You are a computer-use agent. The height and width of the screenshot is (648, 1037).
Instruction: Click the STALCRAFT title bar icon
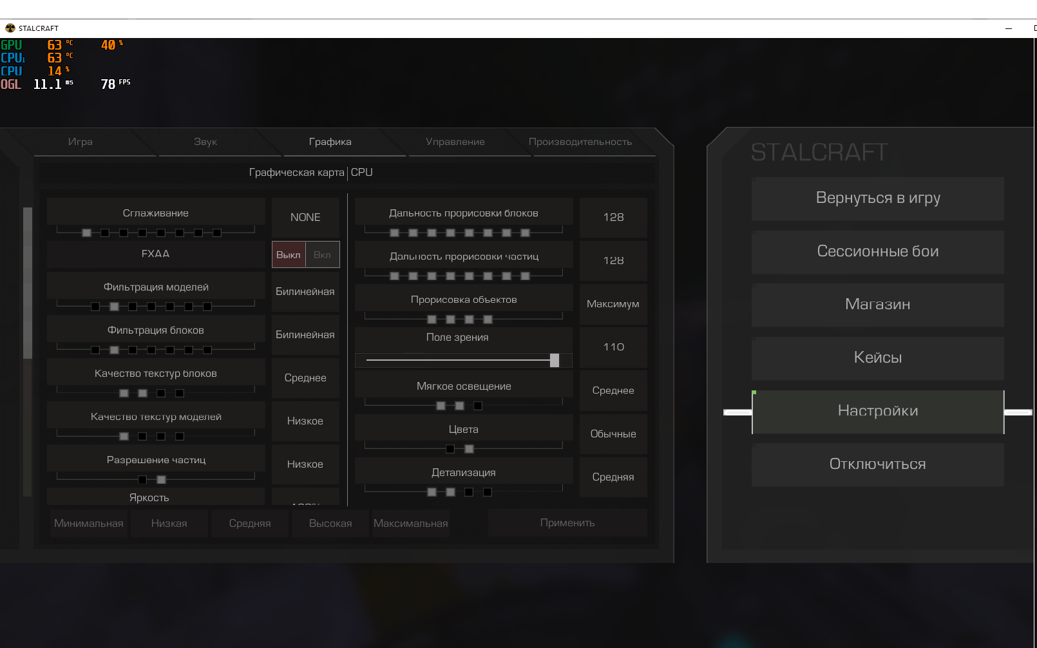10,28
